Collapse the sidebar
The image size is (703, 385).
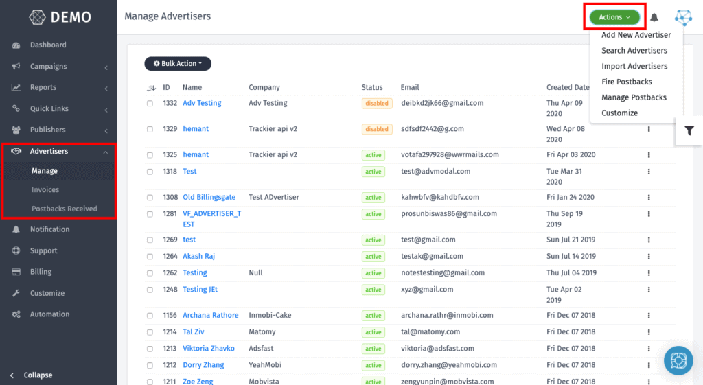coord(32,375)
